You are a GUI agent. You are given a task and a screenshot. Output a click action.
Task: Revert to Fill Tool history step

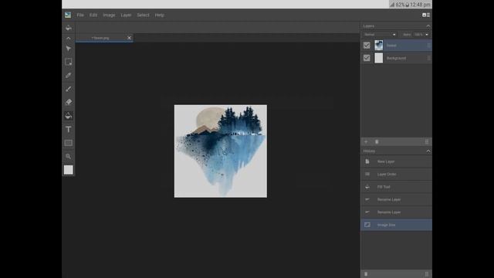tap(396, 187)
